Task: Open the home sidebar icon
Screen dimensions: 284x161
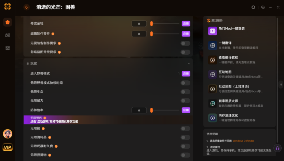Action: tap(8, 22)
